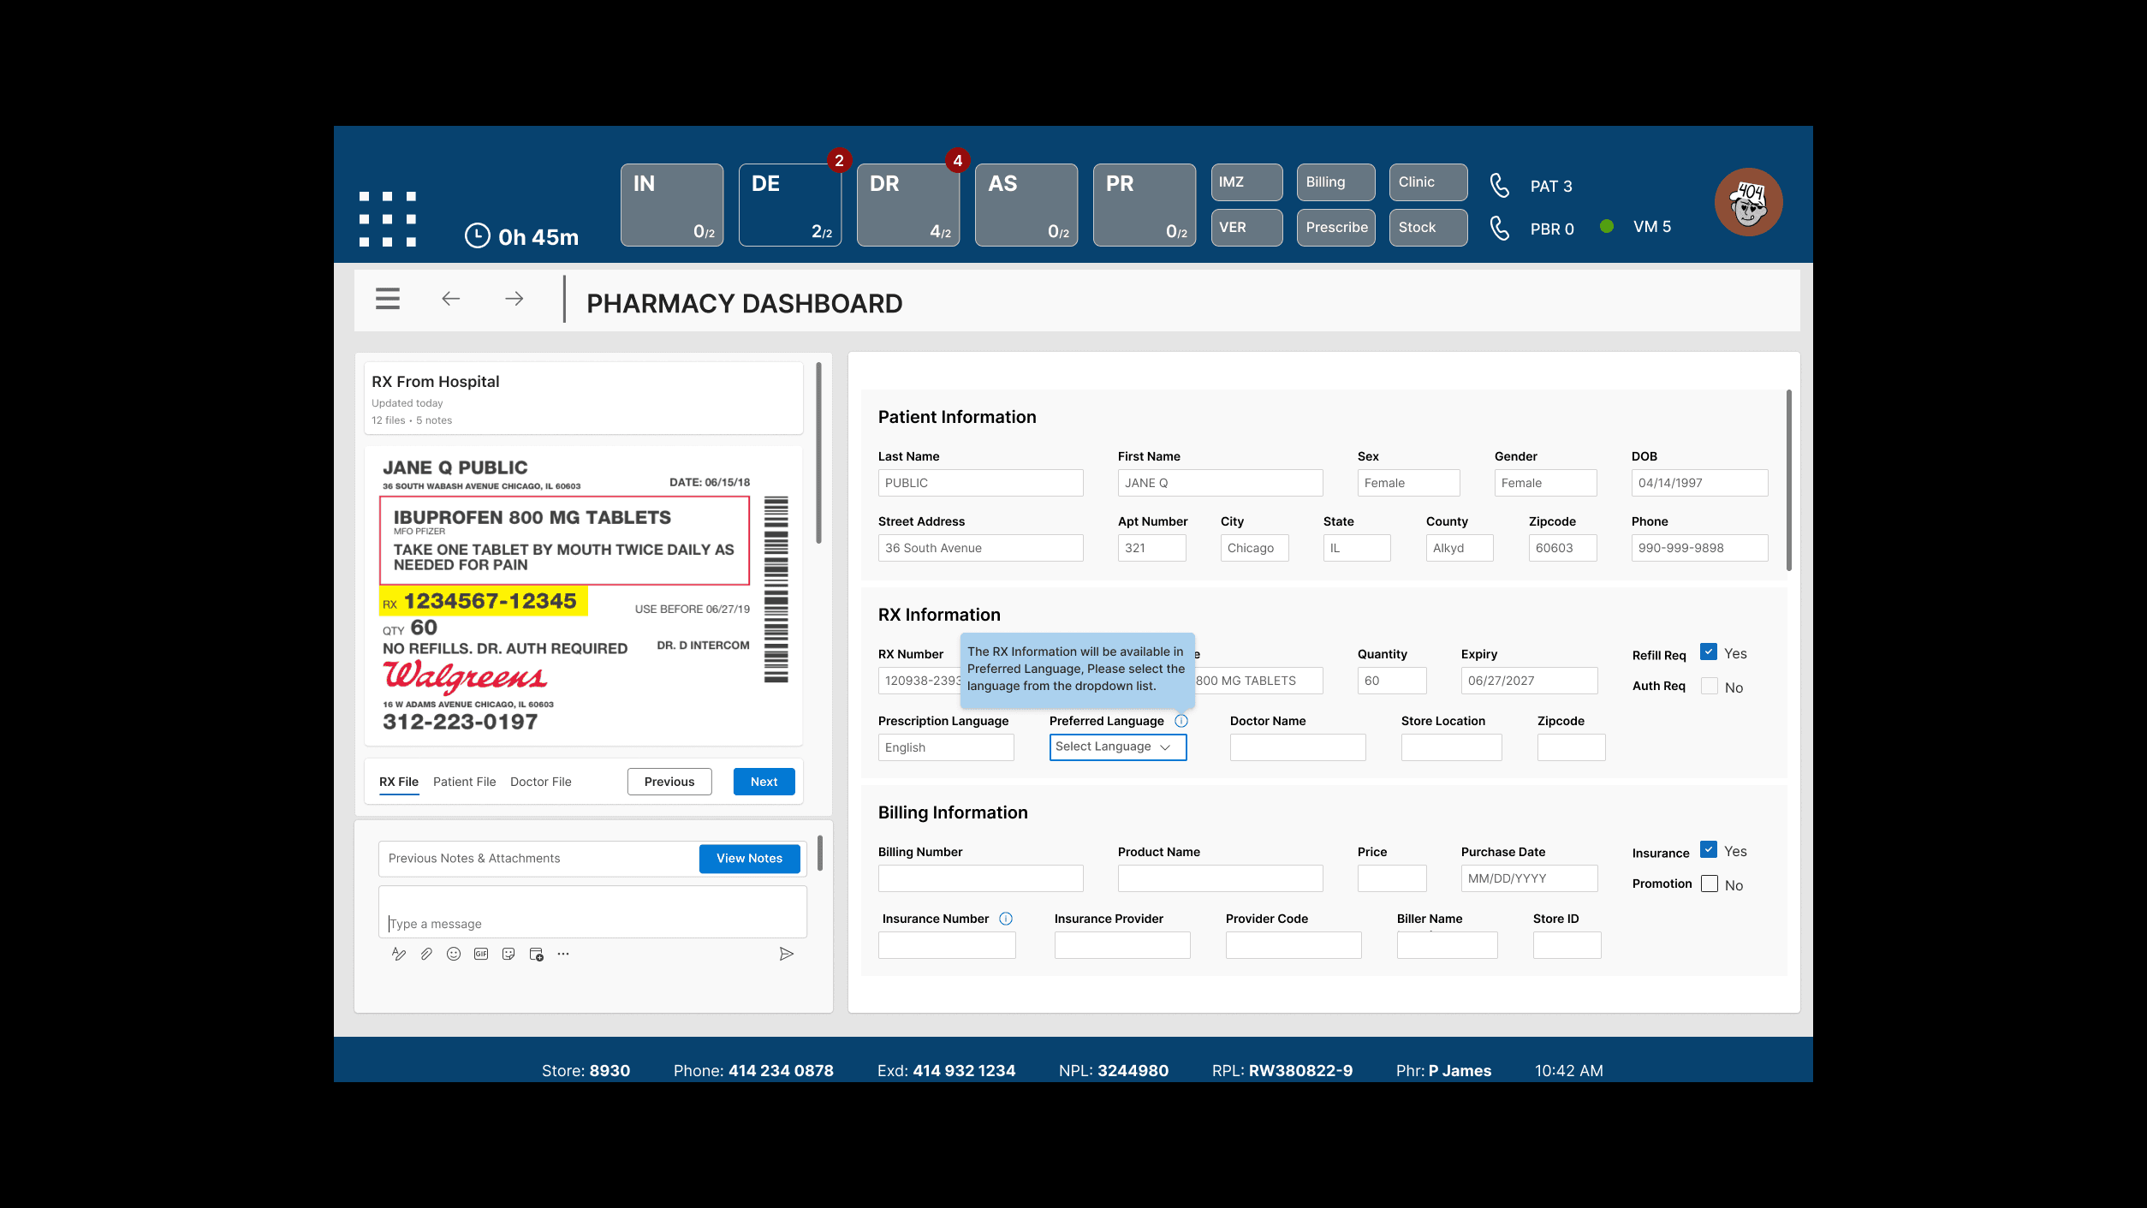Image resolution: width=2147 pixels, height=1208 pixels.
Task: Open the emoji picker icon
Action: tap(454, 954)
